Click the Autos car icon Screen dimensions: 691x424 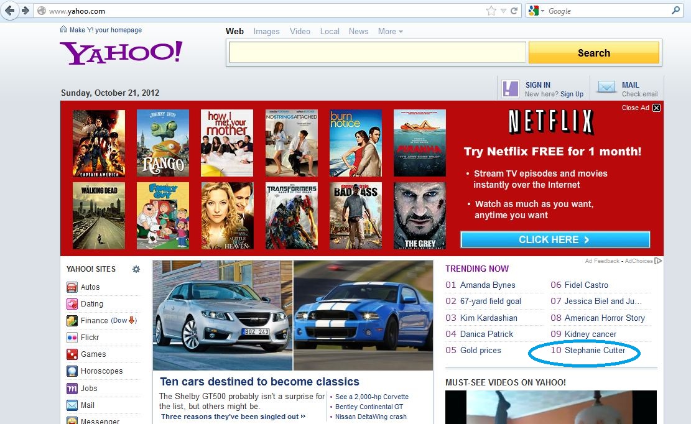tap(72, 287)
